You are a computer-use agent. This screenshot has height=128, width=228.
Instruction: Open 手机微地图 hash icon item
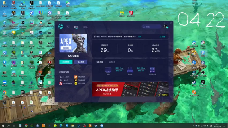pyautogui.click(x=80, y=80)
